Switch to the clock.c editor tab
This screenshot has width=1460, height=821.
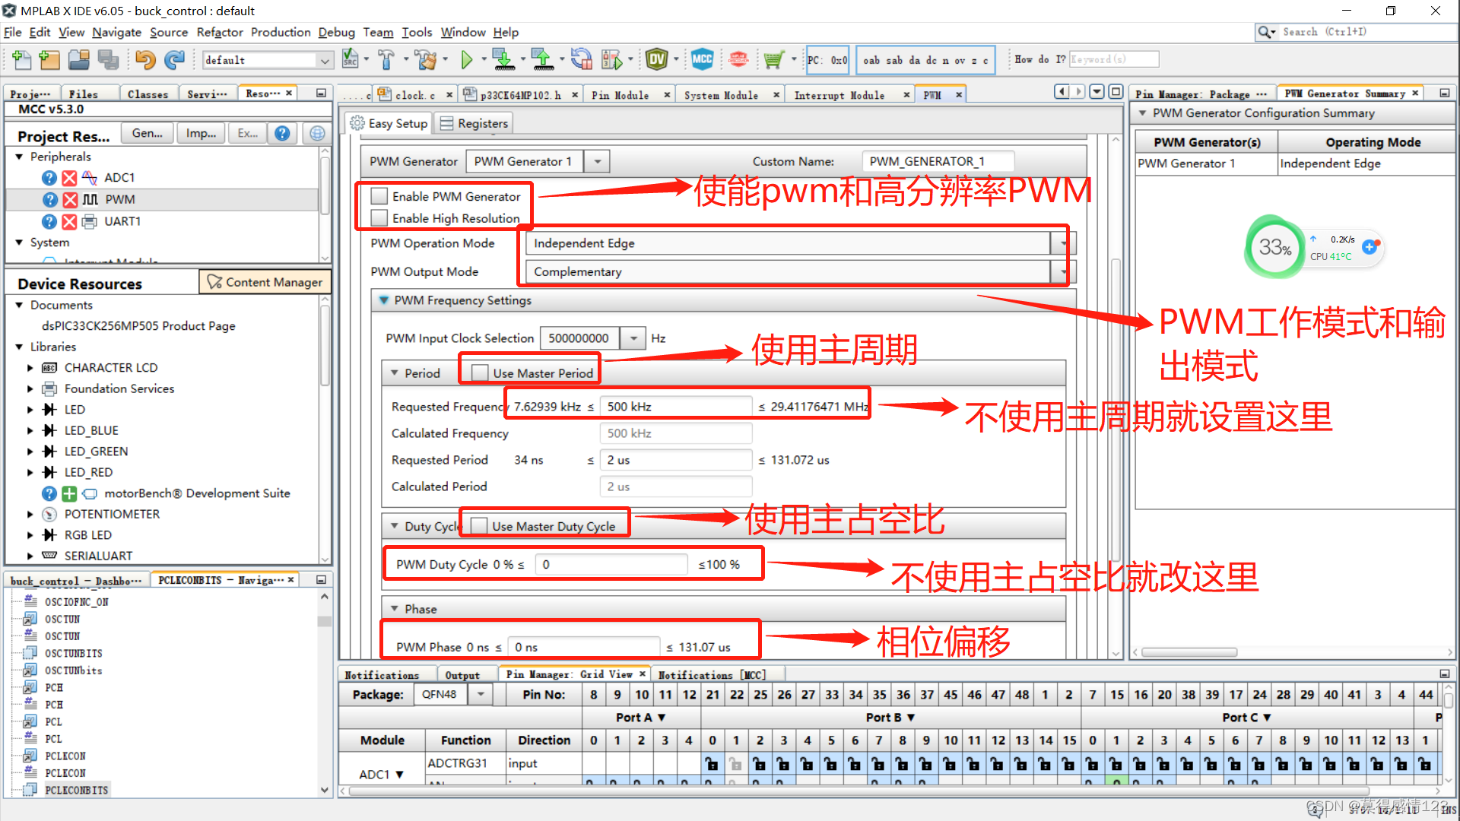pos(415,95)
